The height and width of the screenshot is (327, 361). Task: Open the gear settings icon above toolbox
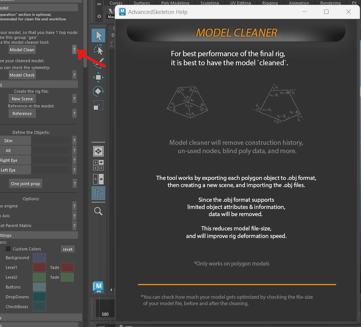tap(99, 16)
